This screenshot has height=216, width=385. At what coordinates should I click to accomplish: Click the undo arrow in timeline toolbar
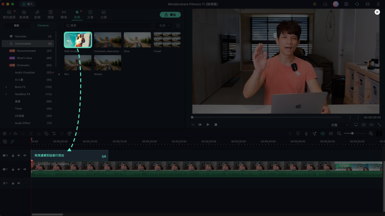click(15, 134)
